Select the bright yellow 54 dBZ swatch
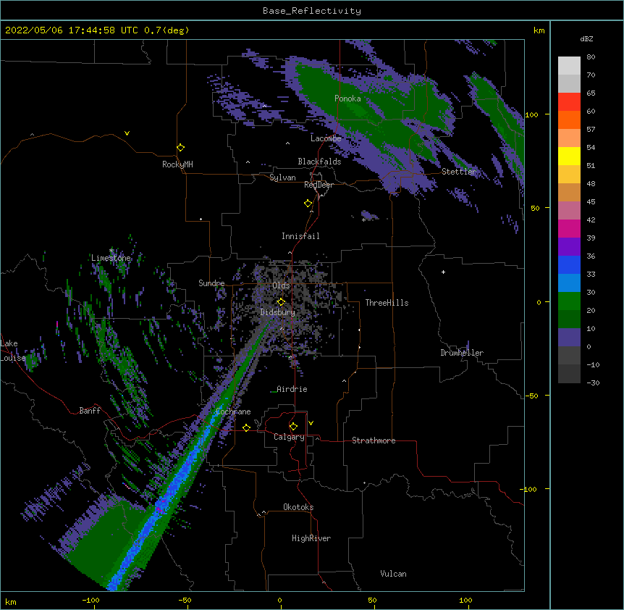This screenshot has width=624, height=610. [x=569, y=156]
